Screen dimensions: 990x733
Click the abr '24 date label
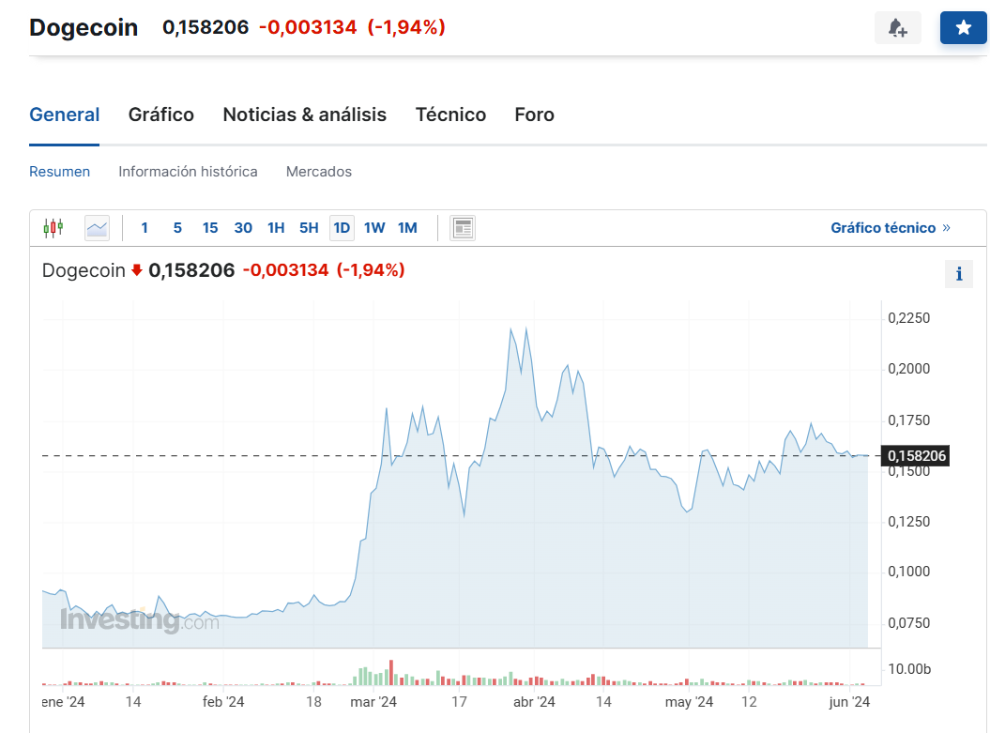[534, 702]
